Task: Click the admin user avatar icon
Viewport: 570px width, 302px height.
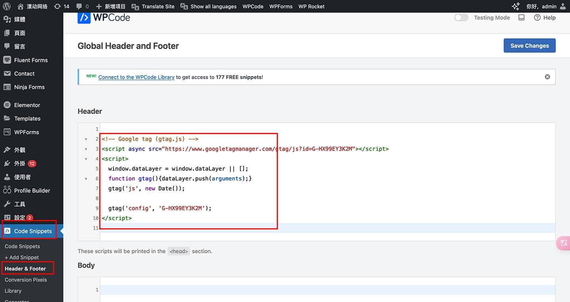Action: 563,6
